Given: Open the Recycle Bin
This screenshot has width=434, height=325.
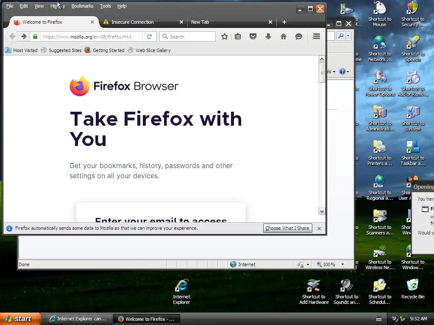Looking at the screenshot, I should click(x=413, y=289).
